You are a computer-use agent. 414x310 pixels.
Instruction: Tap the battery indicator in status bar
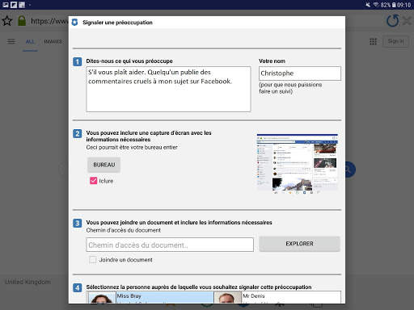pos(394,5)
